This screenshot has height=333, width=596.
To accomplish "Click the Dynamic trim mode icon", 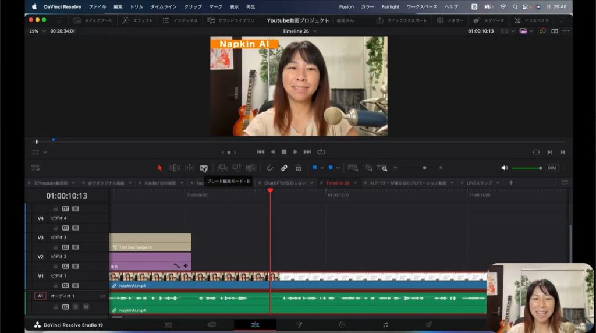I will [x=189, y=168].
